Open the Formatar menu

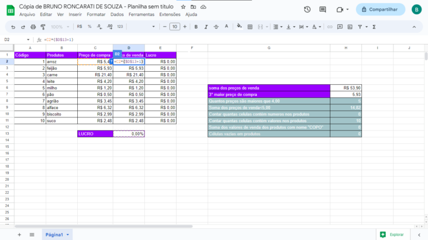coord(96,14)
